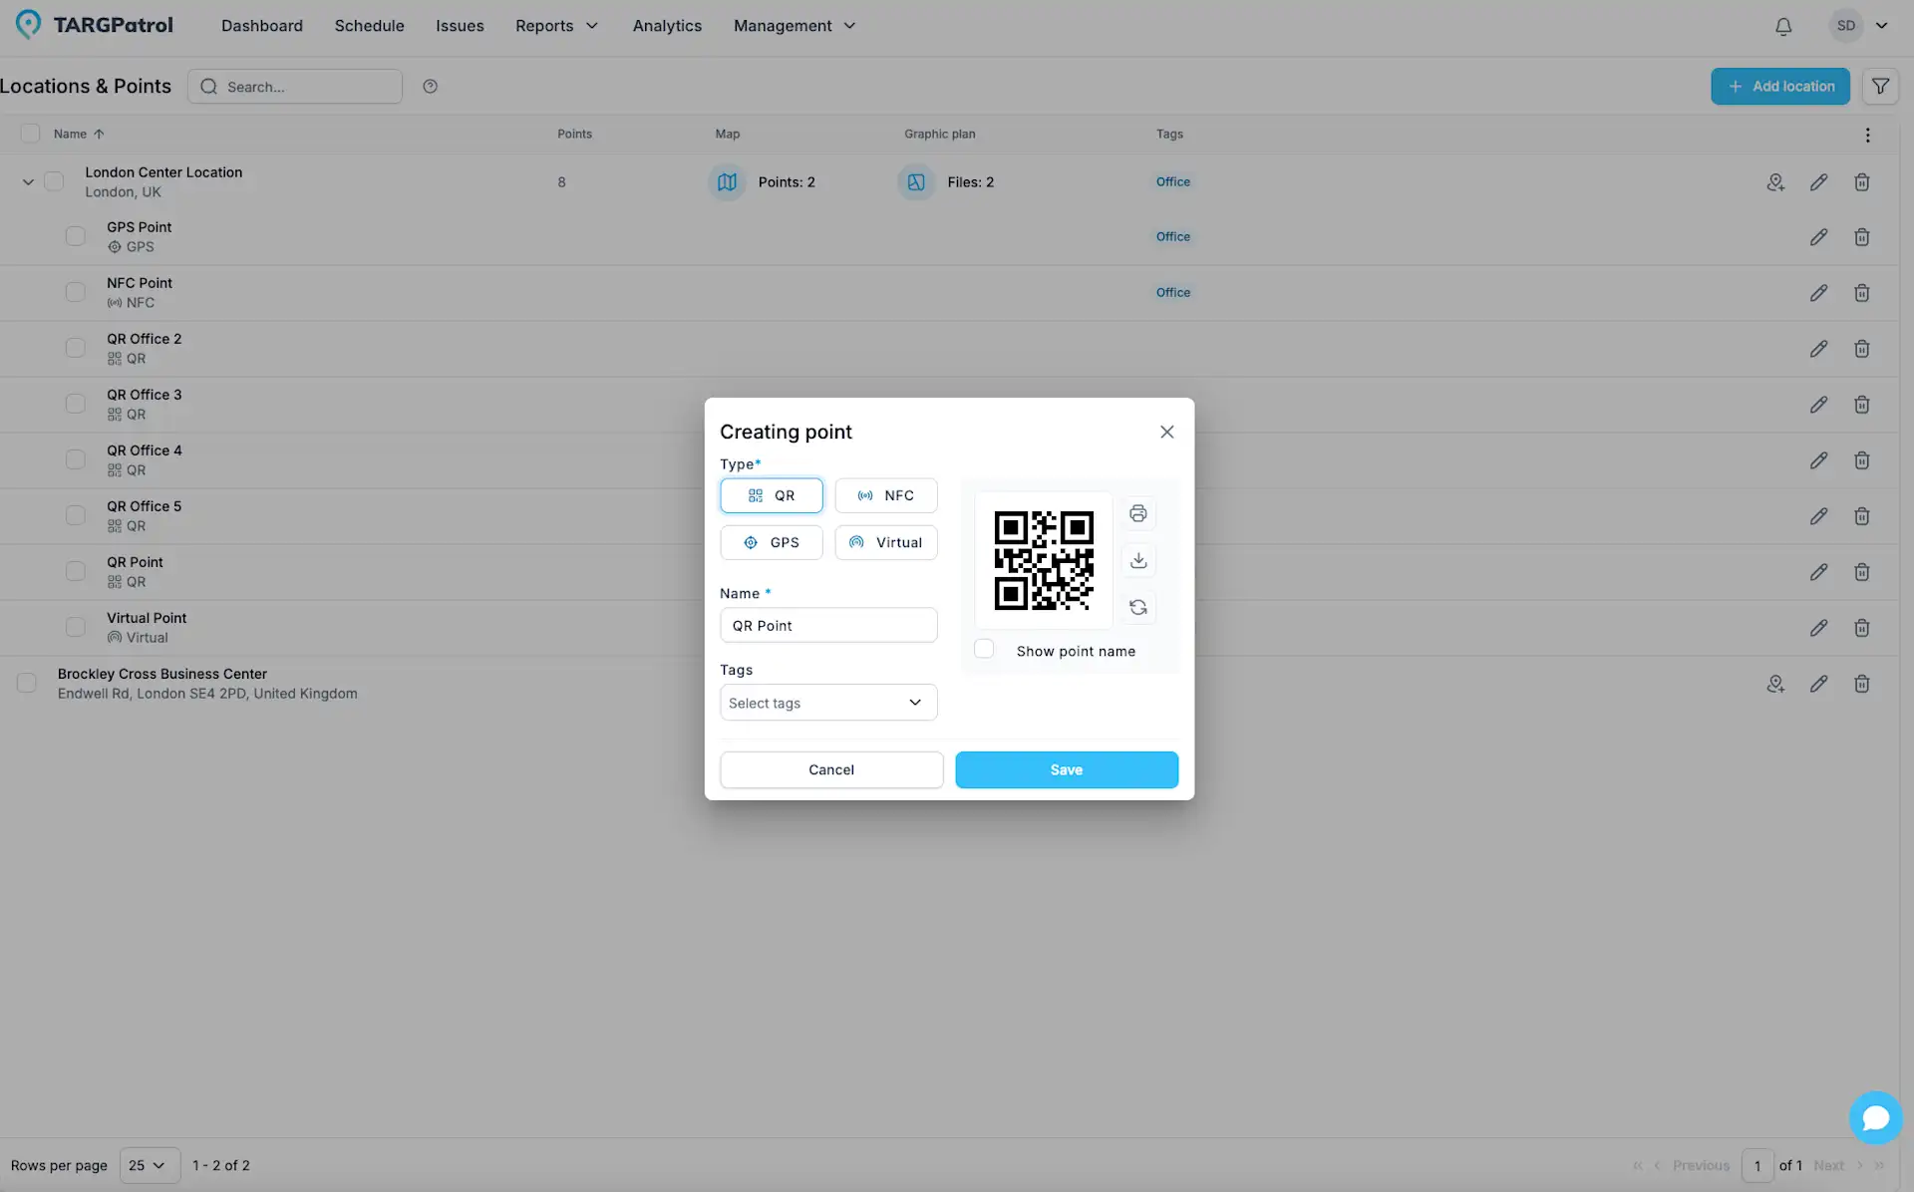This screenshot has height=1192, width=1914.
Task: Open the notifications bell
Action: point(1783,26)
